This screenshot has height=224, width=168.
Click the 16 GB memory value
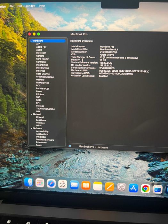(103, 60)
